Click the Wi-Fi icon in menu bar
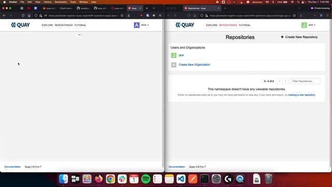Image resolution: width=332 pixels, height=187 pixels. click(x=293, y=2)
